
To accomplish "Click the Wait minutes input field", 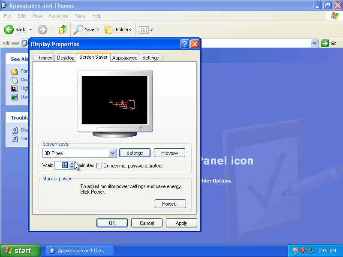I will (62, 165).
